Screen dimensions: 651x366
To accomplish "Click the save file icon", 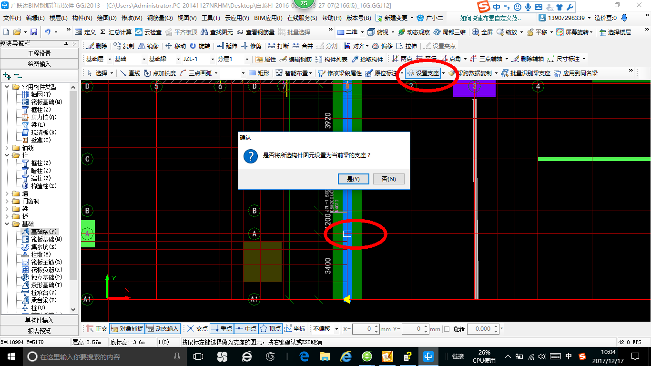I will [34, 32].
